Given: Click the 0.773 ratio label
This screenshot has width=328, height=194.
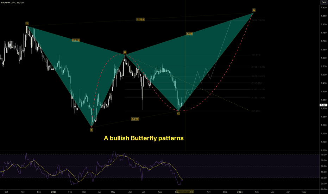Looking at the screenshot, I should pyautogui.click(x=135, y=119).
